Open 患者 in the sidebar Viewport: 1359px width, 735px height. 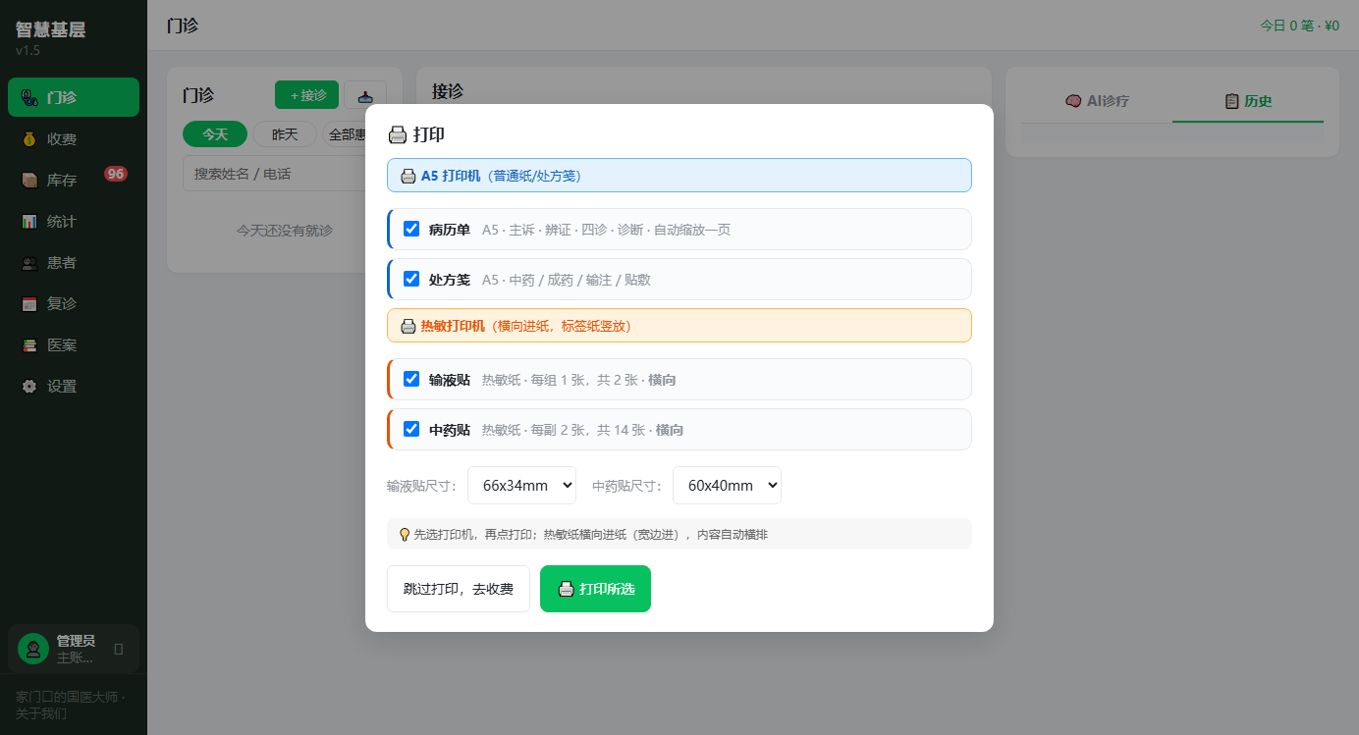[x=74, y=262]
